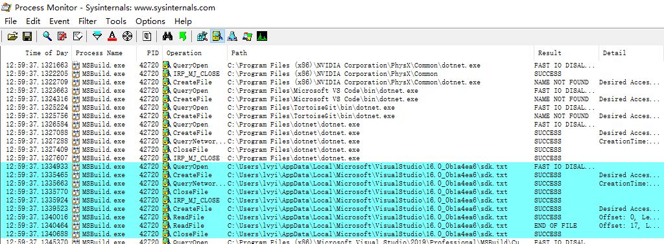Click the Process Name column header

click(104, 53)
